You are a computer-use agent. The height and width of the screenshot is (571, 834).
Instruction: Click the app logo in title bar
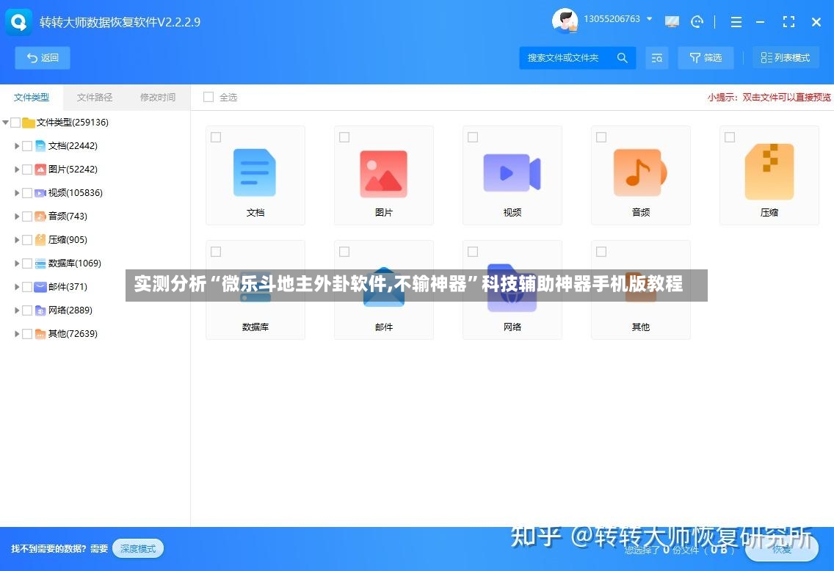(18, 22)
